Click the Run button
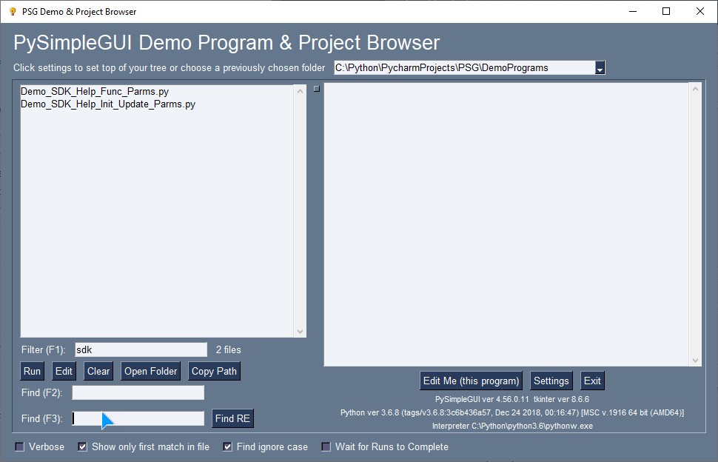Screen dimensions: 718x462 point(32,372)
